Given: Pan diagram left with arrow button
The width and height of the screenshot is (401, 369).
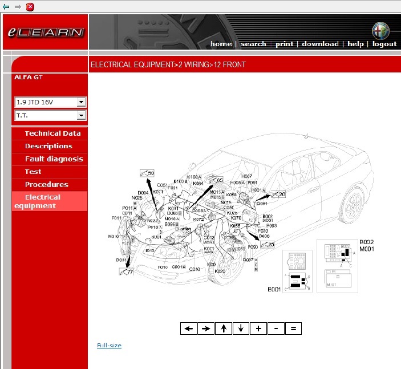Looking at the screenshot, I should (189, 329).
